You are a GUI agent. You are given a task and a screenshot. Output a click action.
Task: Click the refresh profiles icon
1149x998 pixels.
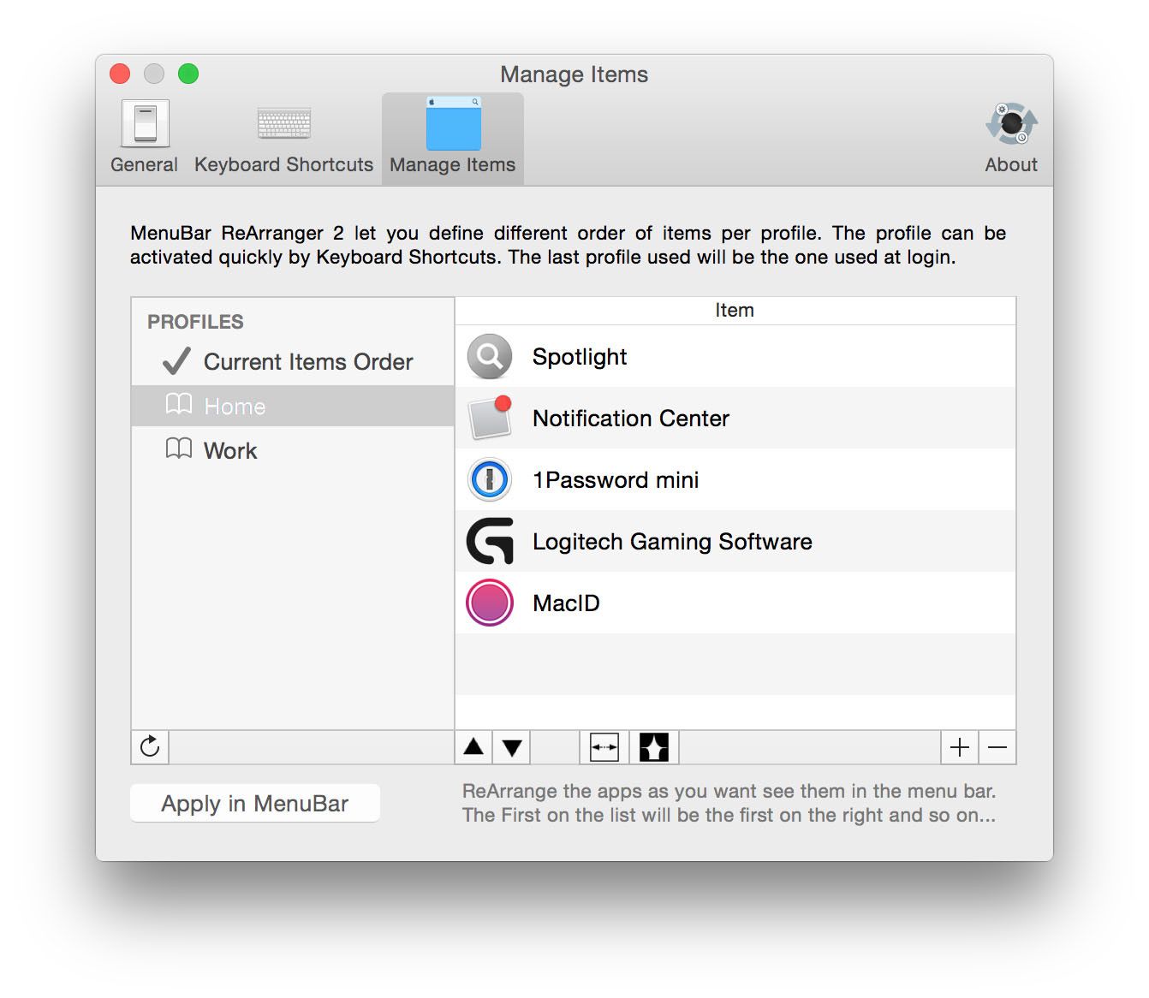click(x=150, y=746)
